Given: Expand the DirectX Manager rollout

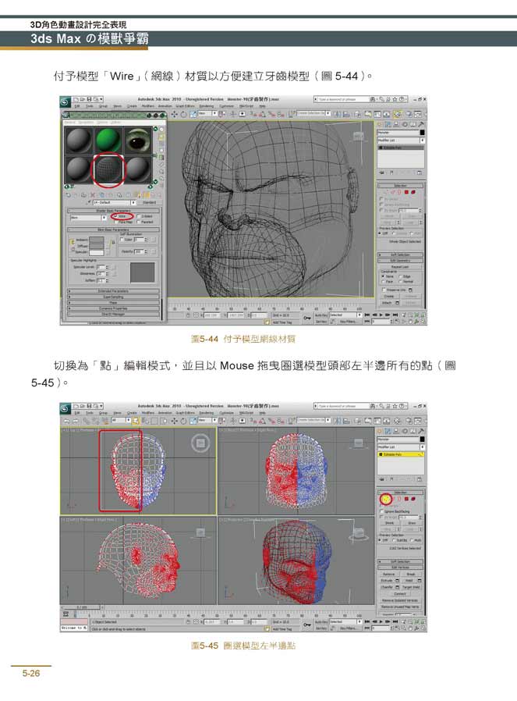Looking at the screenshot, I should tap(113, 315).
